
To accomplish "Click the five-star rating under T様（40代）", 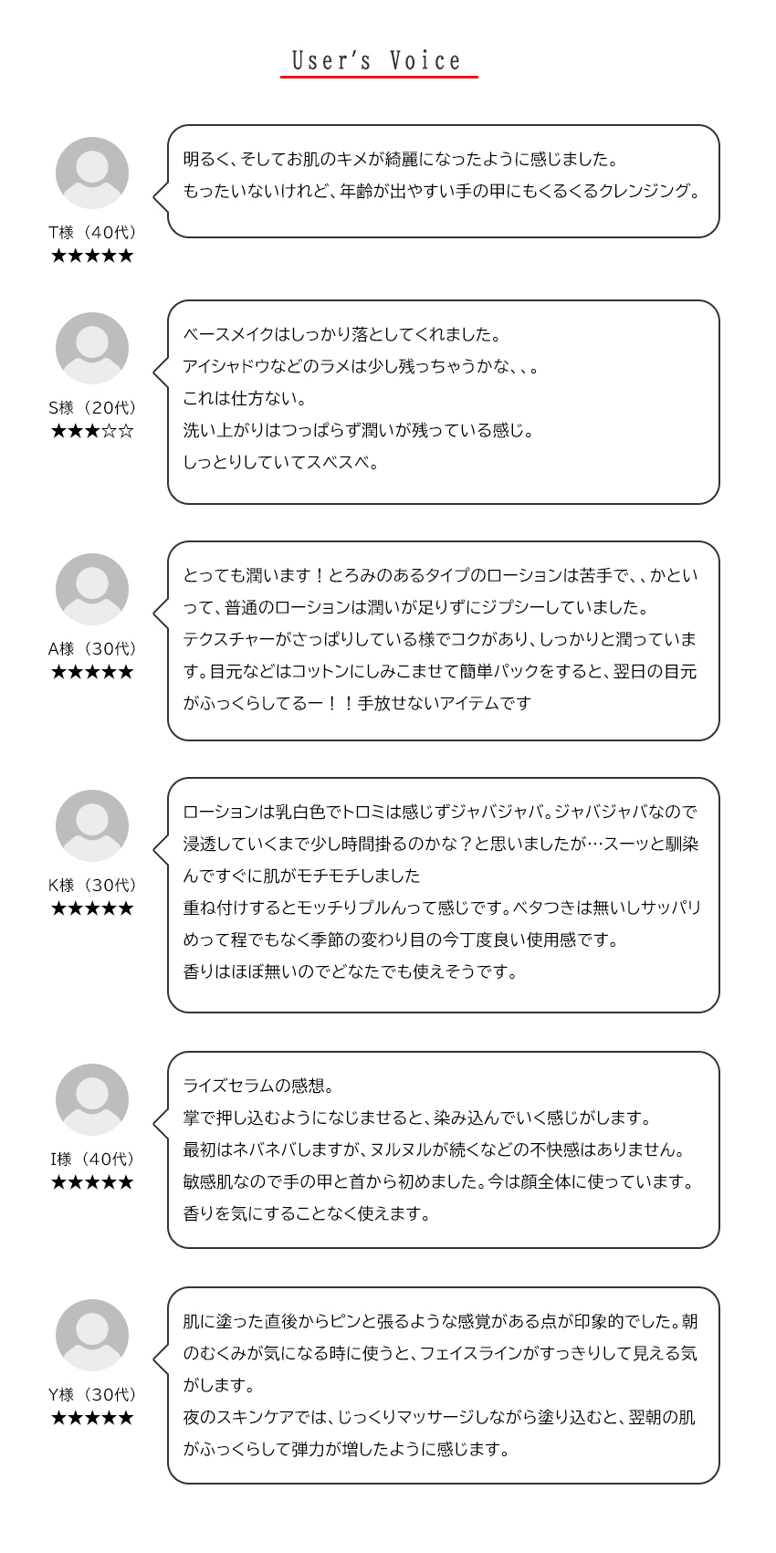I will point(92,256).
